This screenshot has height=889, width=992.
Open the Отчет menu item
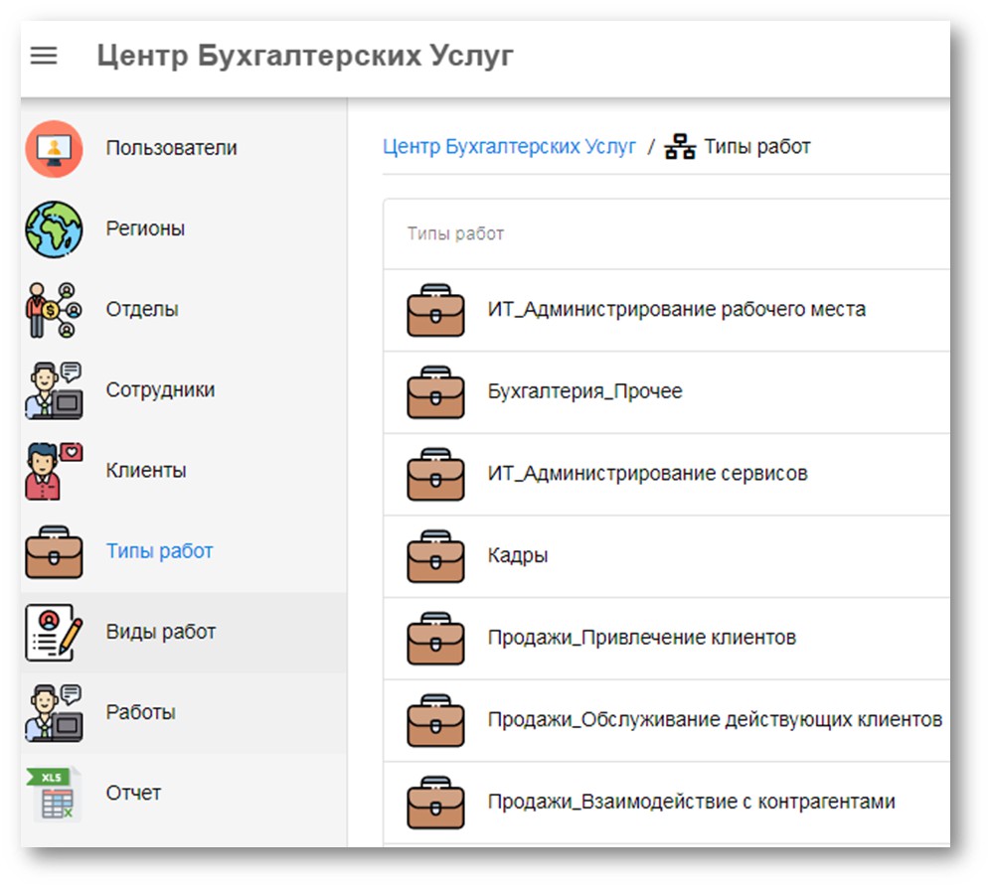(184, 794)
